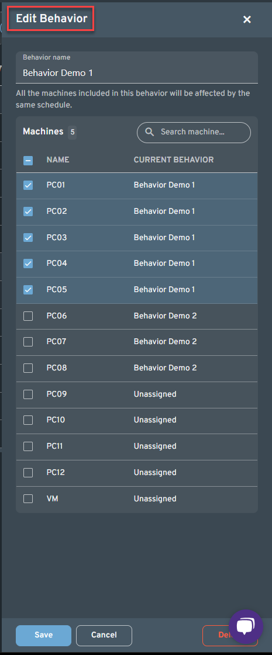The image size is (272, 655).
Task: Uncheck the PC01 checkbox
Action: click(28, 185)
